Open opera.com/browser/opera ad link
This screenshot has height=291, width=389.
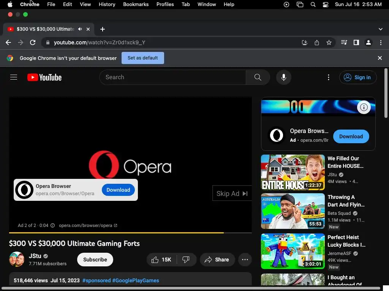tap(88, 225)
